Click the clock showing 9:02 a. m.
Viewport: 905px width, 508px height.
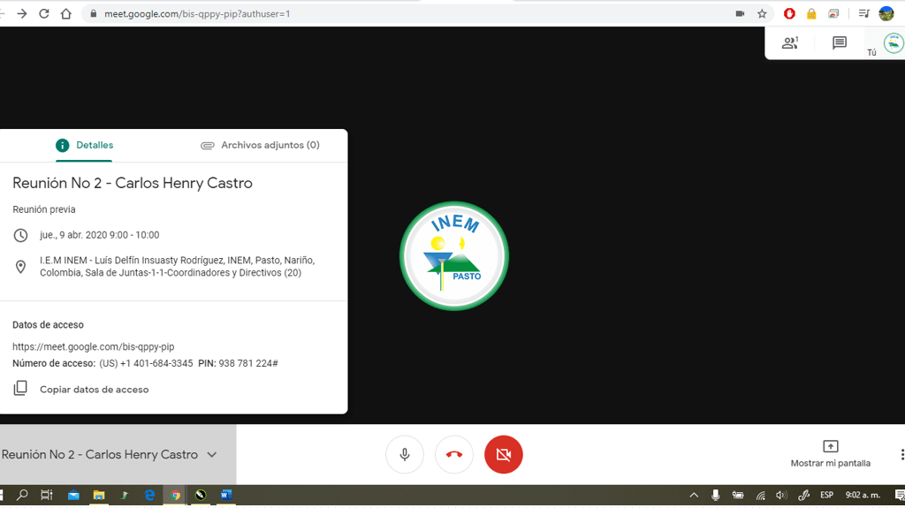tap(863, 495)
